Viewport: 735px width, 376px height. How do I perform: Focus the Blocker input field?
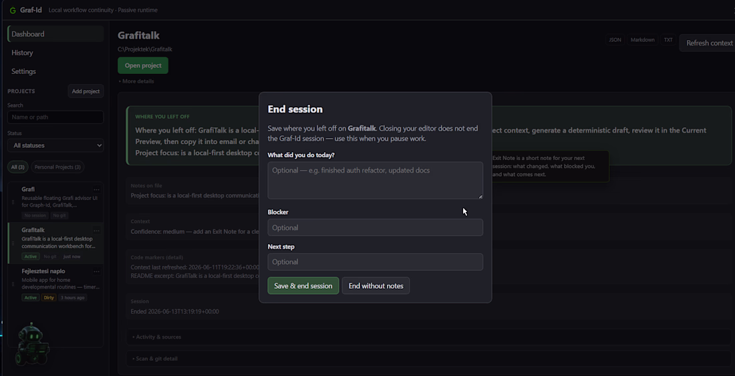(x=375, y=227)
